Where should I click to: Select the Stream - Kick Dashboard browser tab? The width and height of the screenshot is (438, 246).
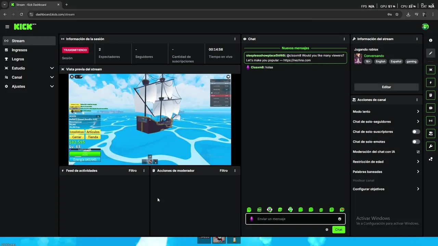pyautogui.click(x=35, y=5)
